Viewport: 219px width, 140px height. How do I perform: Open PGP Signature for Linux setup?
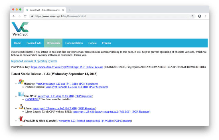tap(87, 108)
